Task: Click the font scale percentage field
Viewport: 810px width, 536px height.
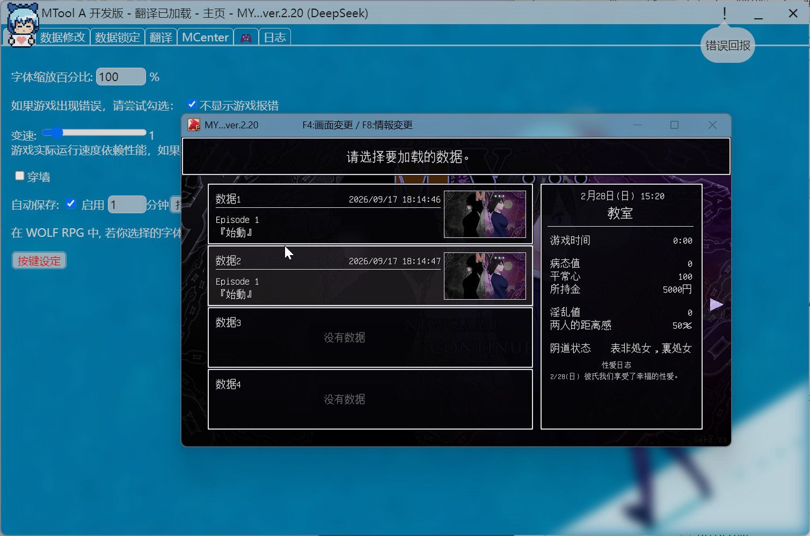Action: point(121,77)
